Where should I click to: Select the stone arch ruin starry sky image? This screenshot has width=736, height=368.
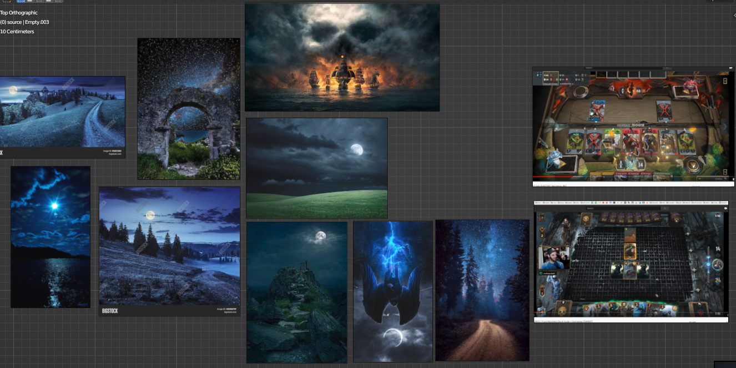(189, 109)
